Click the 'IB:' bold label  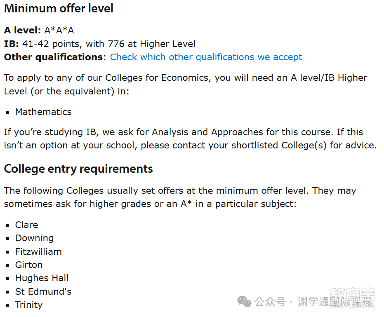[12, 44]
